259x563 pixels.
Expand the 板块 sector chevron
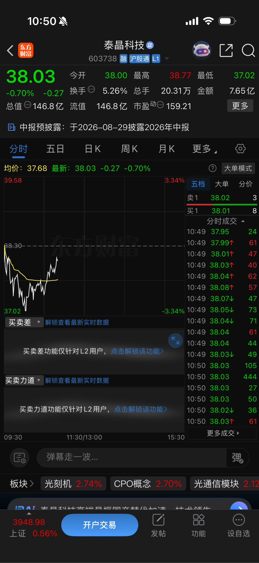point(32,484)
